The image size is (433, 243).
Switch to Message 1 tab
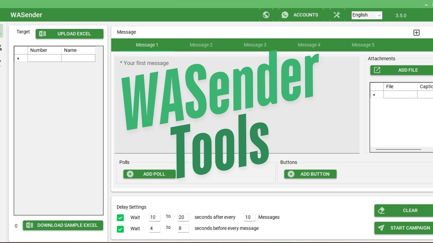pos(147,45)
